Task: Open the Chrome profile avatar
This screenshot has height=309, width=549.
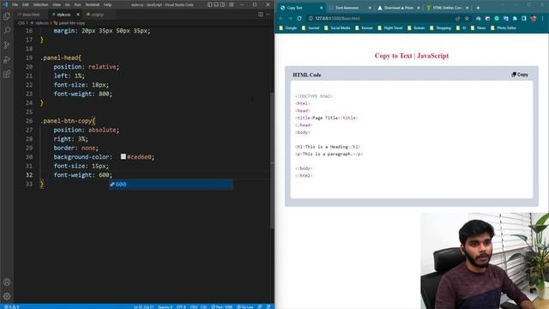Action: [534, 18]
